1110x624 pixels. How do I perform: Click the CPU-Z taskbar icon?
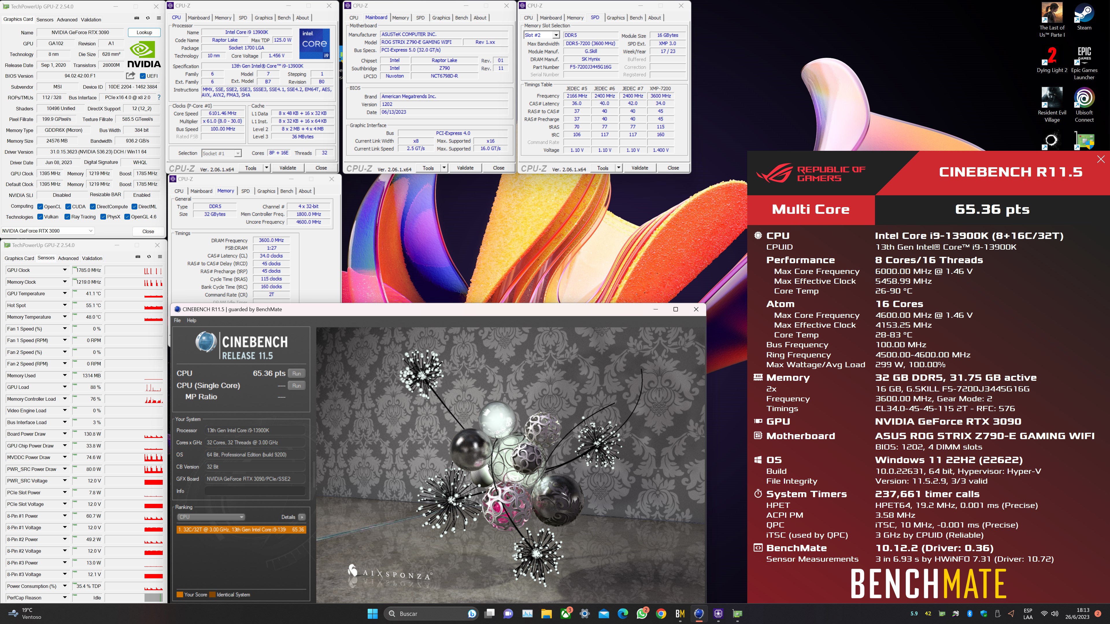(718, 614)
